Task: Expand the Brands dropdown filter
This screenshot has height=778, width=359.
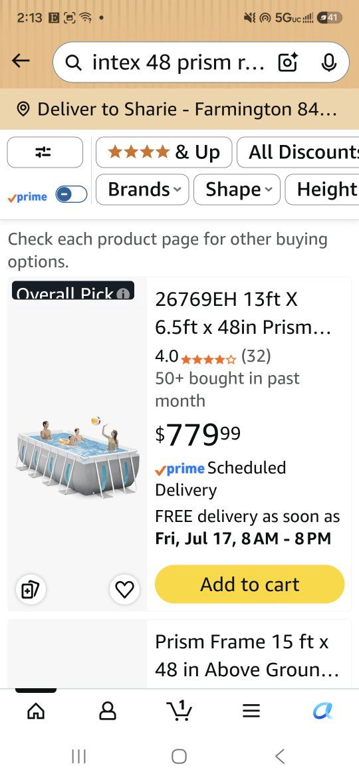Action: point(142,190)
